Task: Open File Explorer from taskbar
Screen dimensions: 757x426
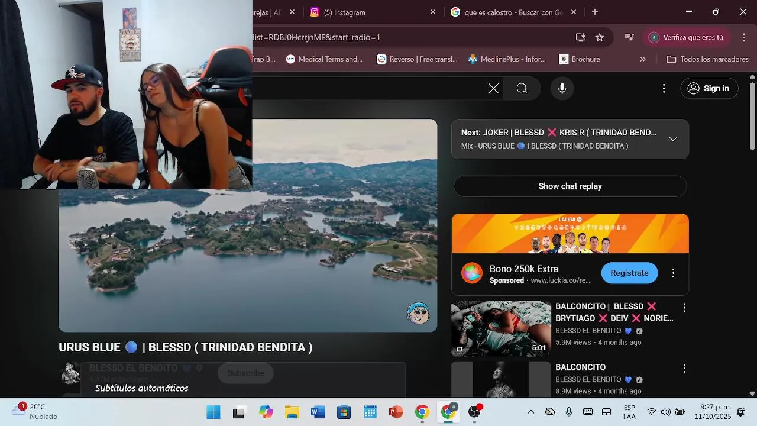Action: click(292, 412)
